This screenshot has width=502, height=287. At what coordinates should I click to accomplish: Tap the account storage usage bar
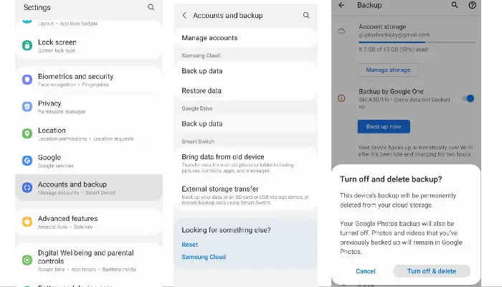click(x=417, y=42)
